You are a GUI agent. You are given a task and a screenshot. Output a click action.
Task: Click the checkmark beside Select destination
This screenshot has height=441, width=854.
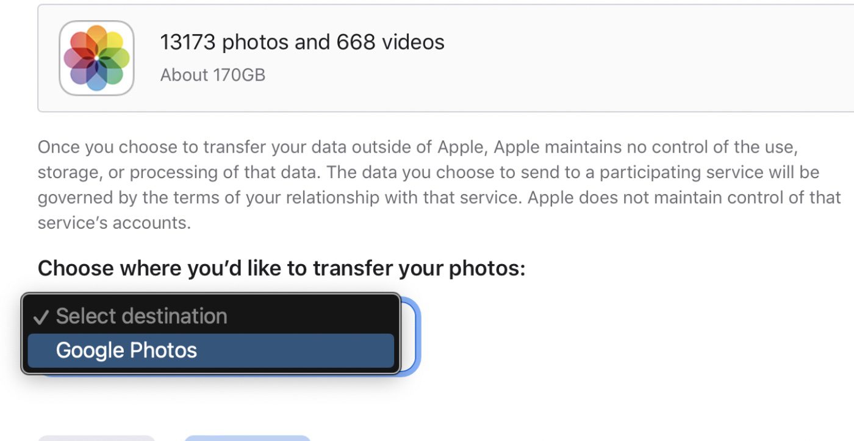(x=41, y=317)
